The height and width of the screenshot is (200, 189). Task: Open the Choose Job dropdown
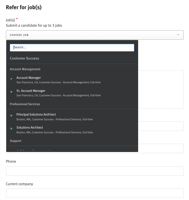tap(95, 35)
